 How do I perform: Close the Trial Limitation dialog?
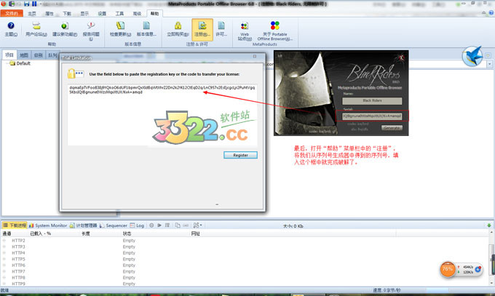[255, 57]
